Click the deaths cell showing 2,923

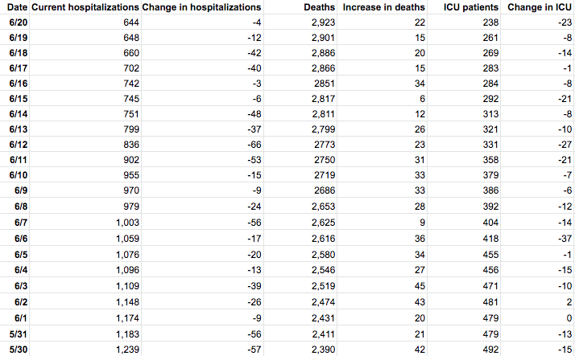(321, 23)
